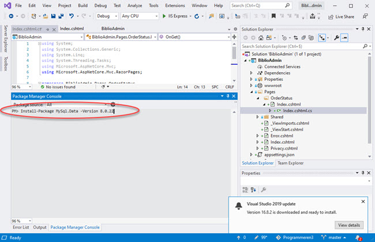The height and width of the screenshot is (242, 375).
Task: Click the Live Share button
Action: pos(342,17)
